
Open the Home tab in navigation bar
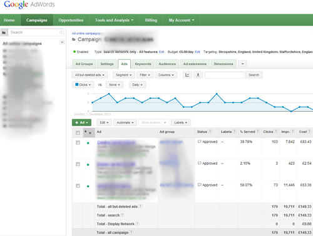[9, 20]
